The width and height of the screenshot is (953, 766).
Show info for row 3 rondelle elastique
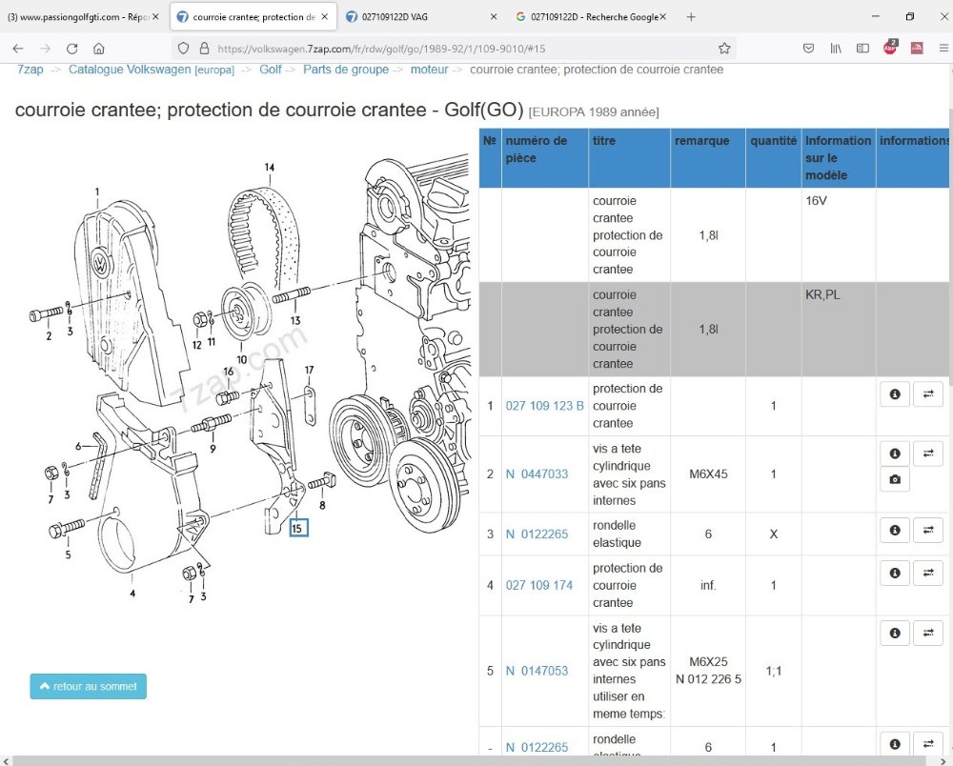click(895, 531)
